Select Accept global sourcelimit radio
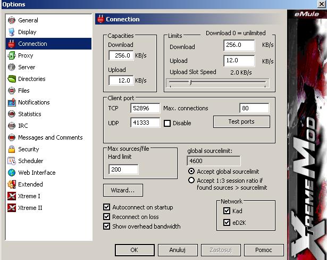This screenshot has height=260, width=327. click(x=191, y=171)
